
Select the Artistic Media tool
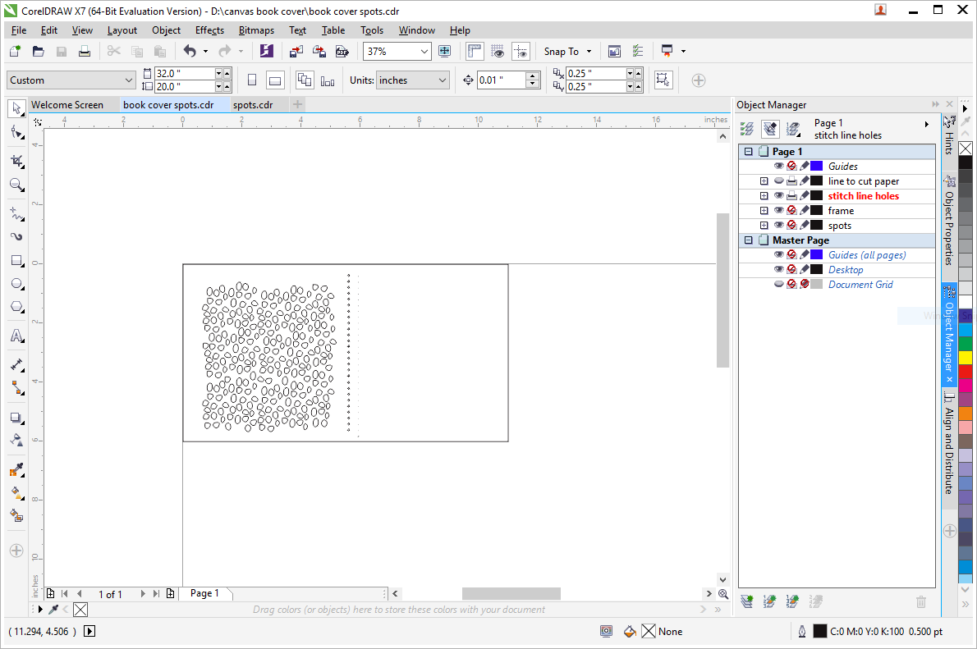[x=16, y=236]
